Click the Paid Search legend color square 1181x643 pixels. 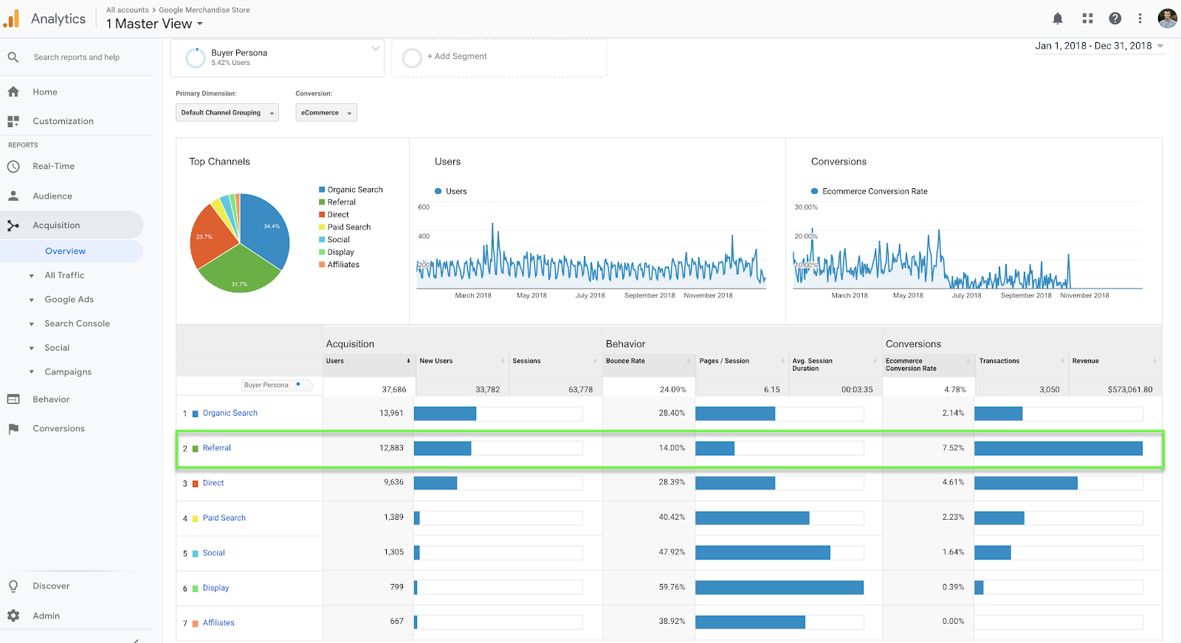click(x=322, y=227)
